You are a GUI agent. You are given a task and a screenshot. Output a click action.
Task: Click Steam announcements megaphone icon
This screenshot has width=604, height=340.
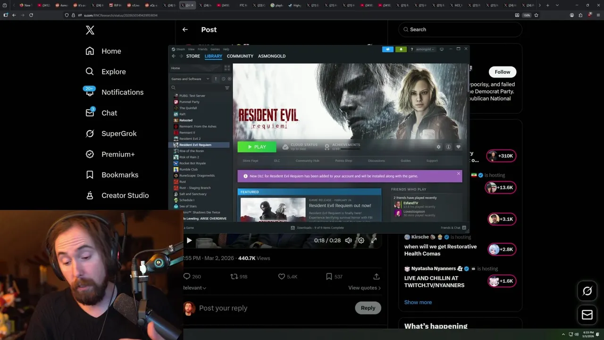coord(387,49)
